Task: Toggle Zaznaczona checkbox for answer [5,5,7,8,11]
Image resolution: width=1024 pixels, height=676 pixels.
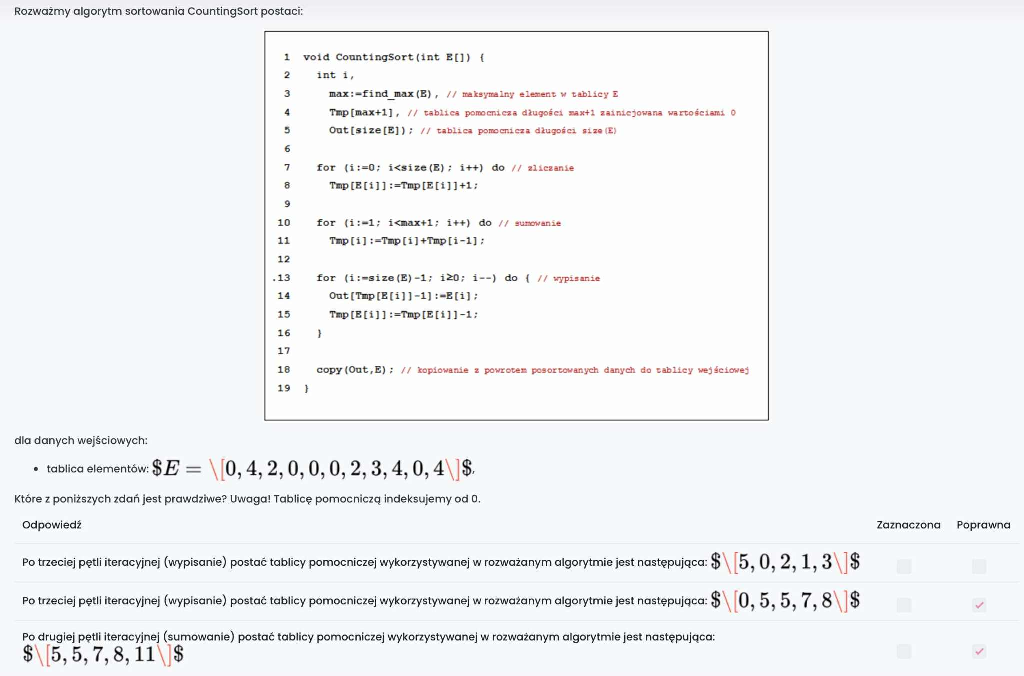Action: click(x=903, y=651)
